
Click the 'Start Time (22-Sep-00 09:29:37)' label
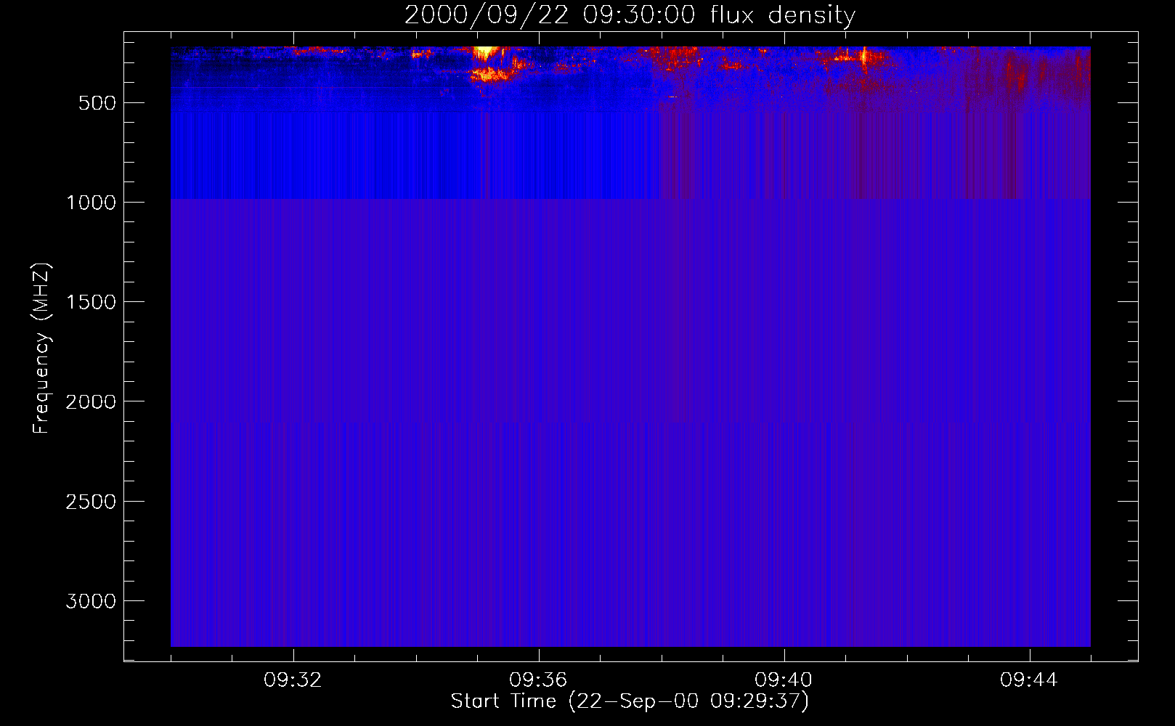click(x=630, y=701)
